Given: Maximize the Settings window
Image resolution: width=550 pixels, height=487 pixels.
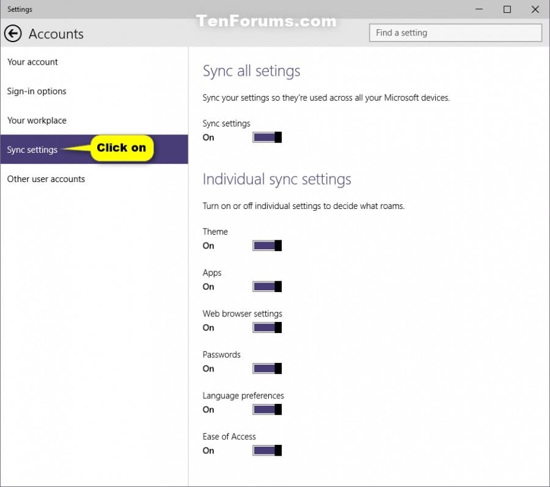Looking at the screenshot, I should pos(507,9).
